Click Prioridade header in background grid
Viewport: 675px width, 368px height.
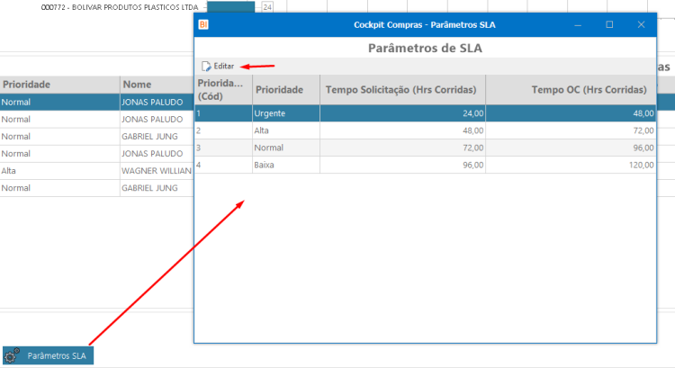(59, 85)
